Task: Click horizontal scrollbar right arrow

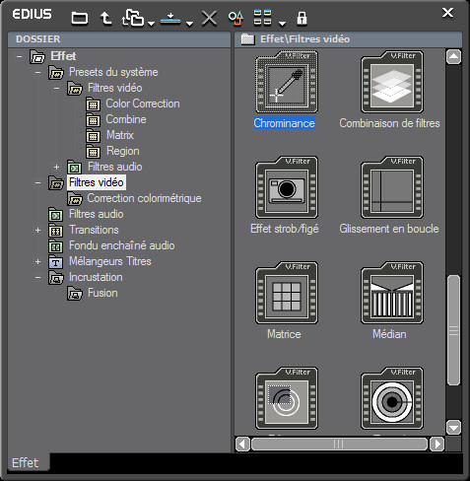Action: 437,445
